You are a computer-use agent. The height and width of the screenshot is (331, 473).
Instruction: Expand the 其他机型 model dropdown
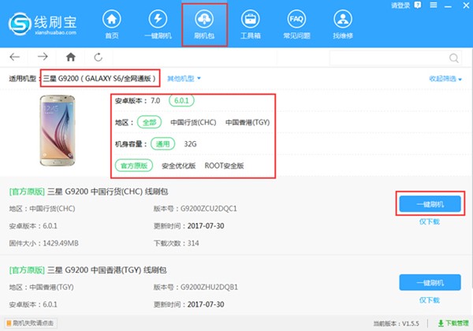pyautogui.click(x=184, y=79)
